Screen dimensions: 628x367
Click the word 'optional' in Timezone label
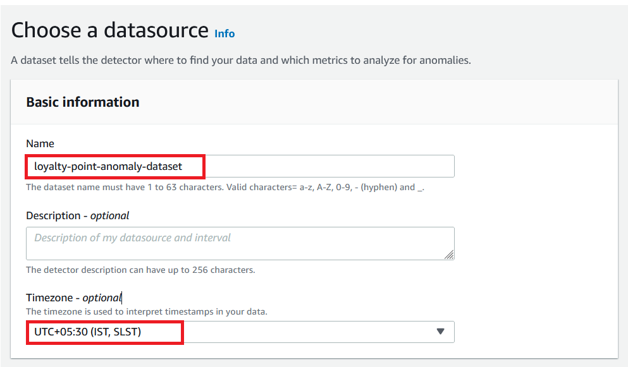(x=101, y=298)
